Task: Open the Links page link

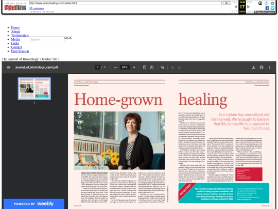Action: point(15,43)
